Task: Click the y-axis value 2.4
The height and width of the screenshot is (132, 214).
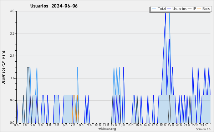Action: point(12,56)
